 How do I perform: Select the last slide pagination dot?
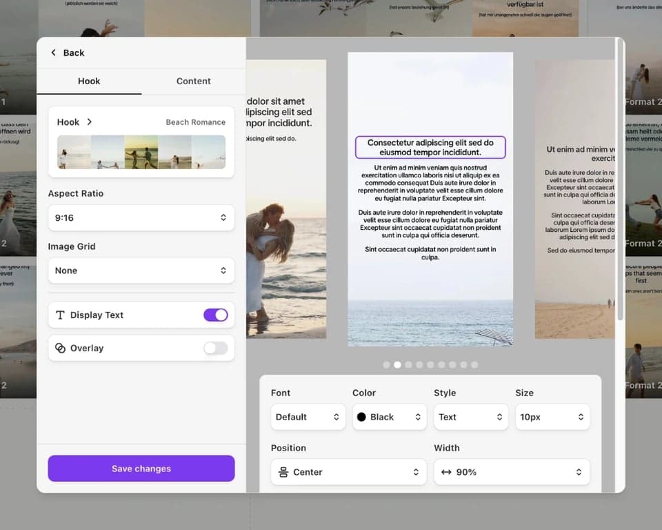coord(474,364)
